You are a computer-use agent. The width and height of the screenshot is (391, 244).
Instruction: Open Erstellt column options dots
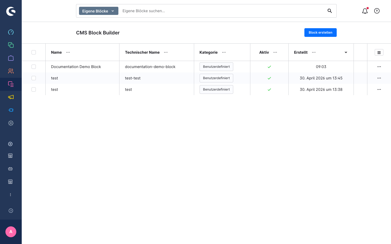coord(314,52)
